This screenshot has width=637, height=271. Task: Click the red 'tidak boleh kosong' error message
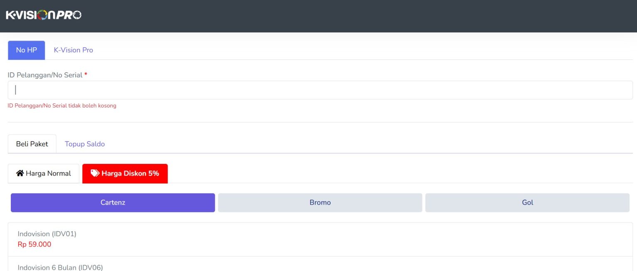click(x=62, y=106)
